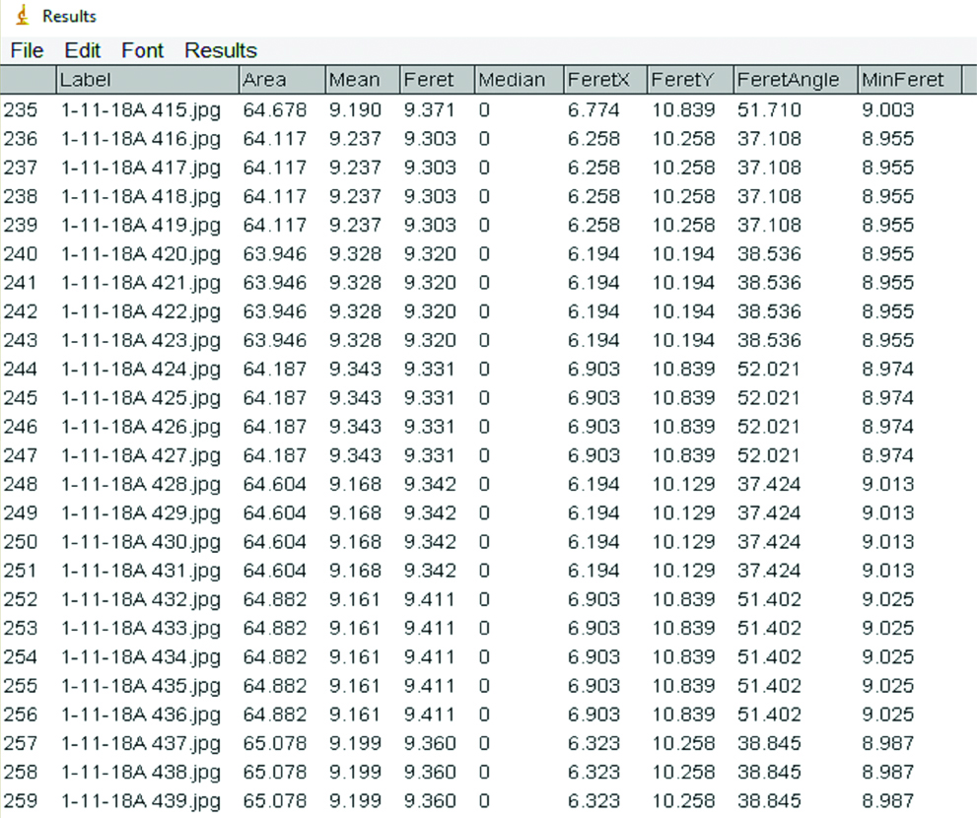
Task: Click row 244 with label 1-11-18A 424.jpg
Action: (x=141, y=370)
